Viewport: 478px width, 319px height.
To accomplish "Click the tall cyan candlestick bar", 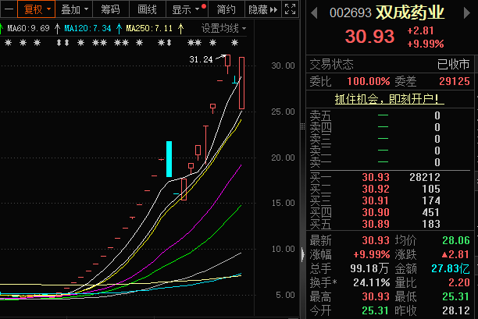I will (x=168, y=159).
